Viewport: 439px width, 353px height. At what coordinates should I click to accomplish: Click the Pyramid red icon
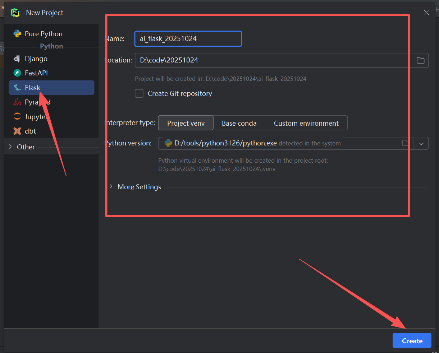click(17, 102)
